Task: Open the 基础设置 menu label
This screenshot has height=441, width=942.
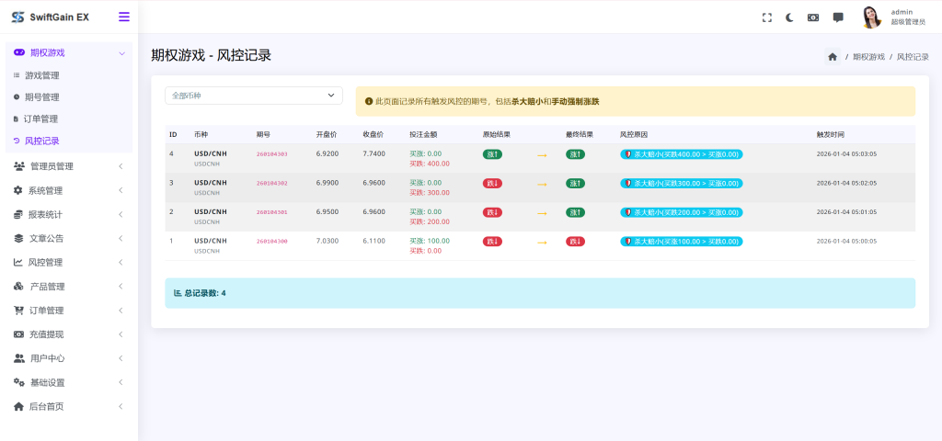Action: coord(47,382)
